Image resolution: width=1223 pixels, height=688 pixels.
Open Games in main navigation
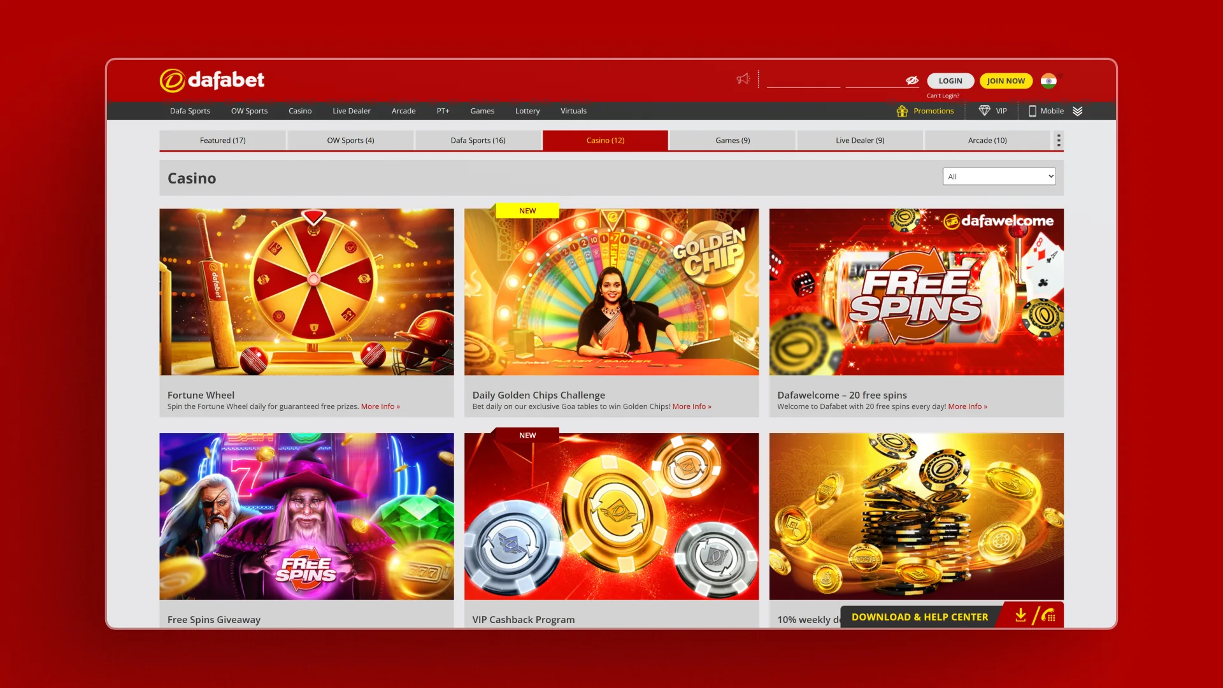pyautogui.click(x=482, y=111)
